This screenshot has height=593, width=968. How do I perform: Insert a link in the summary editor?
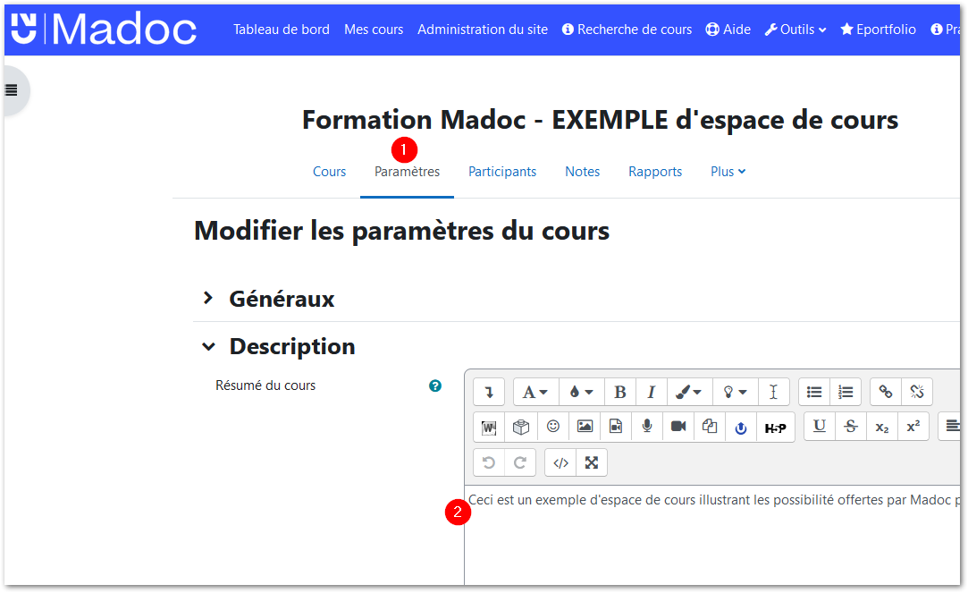884,392
